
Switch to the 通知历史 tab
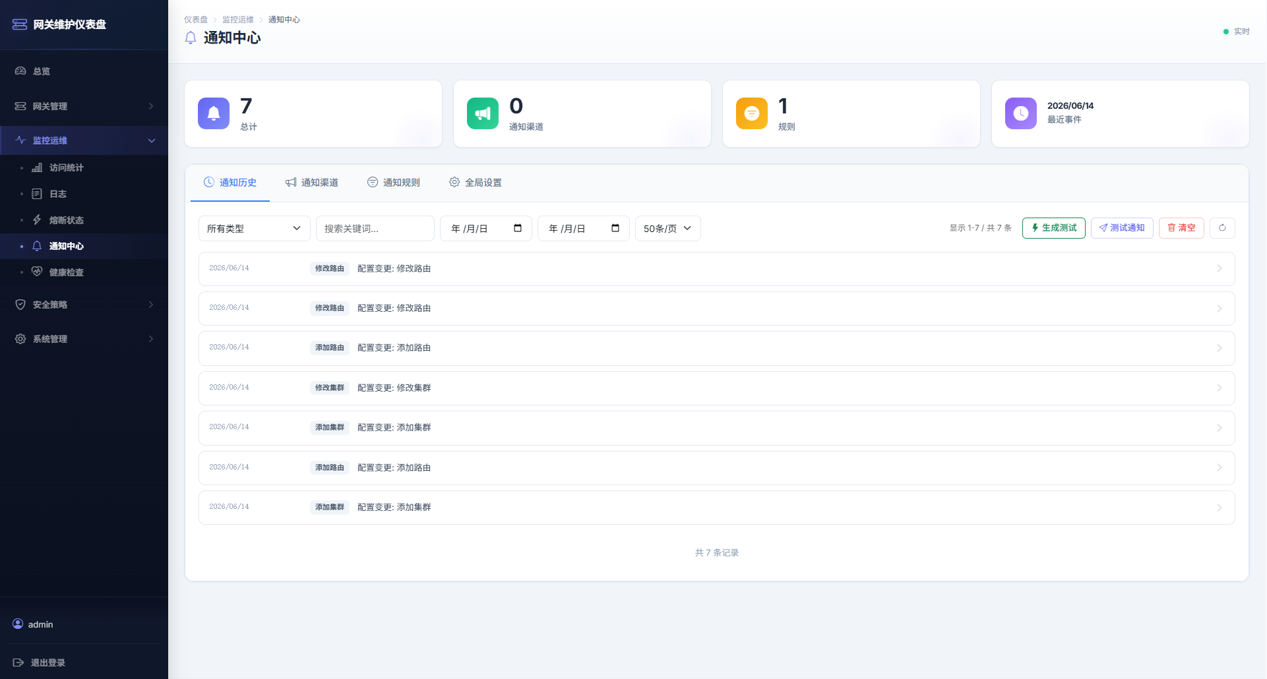tap(230, 183)
